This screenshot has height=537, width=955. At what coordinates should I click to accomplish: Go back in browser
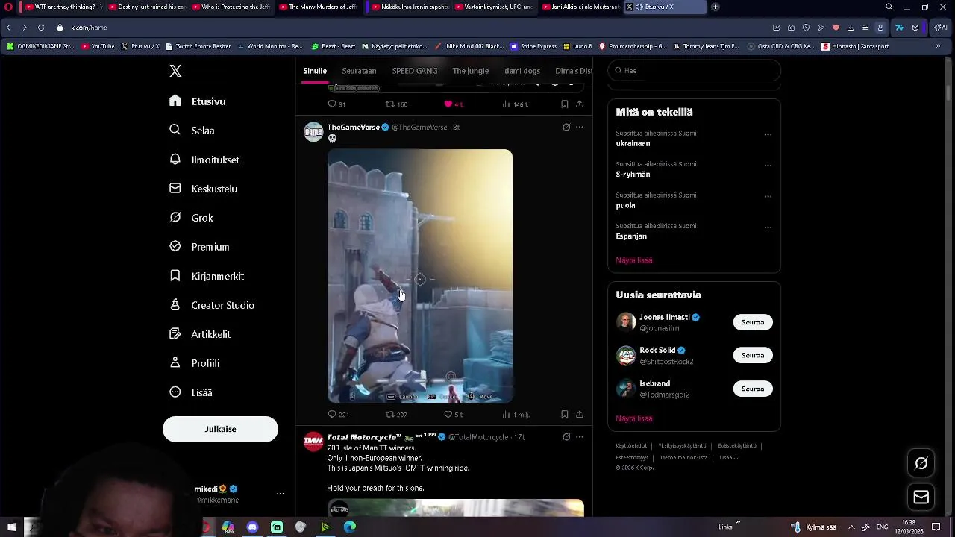pyautogui.click(x=8, y=28)
